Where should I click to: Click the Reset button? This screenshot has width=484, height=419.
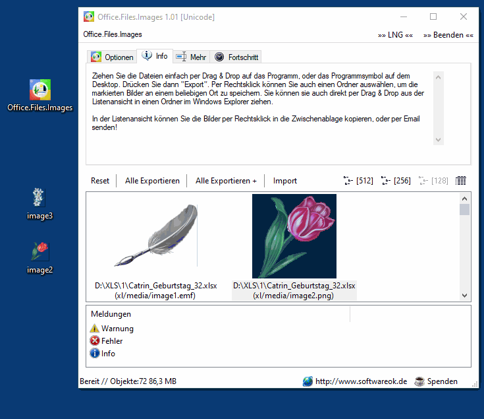[100, 181]
